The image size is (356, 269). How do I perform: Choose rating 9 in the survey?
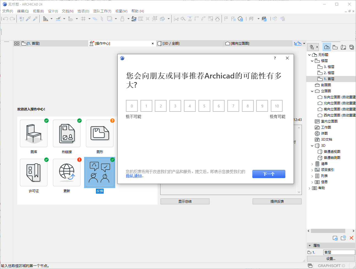(262, 106)
